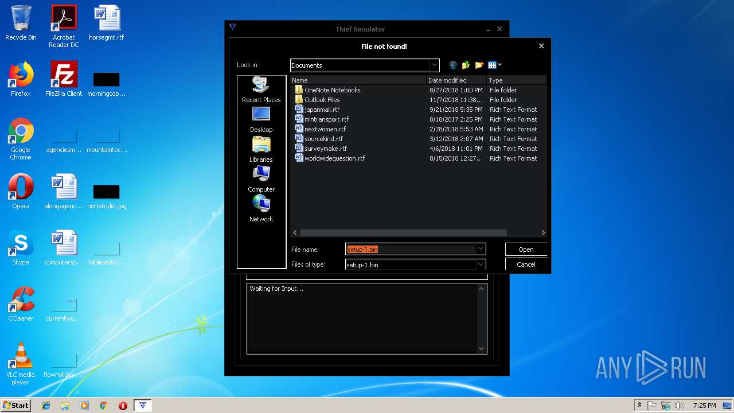Cancel the file dialog
Image resolution: width=734 pixels, height=413 pixels.
[x=526, y=264]
